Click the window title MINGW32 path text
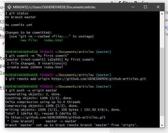Screen dimensions: 168x133 pyautogui.click(x=54, y=7)
